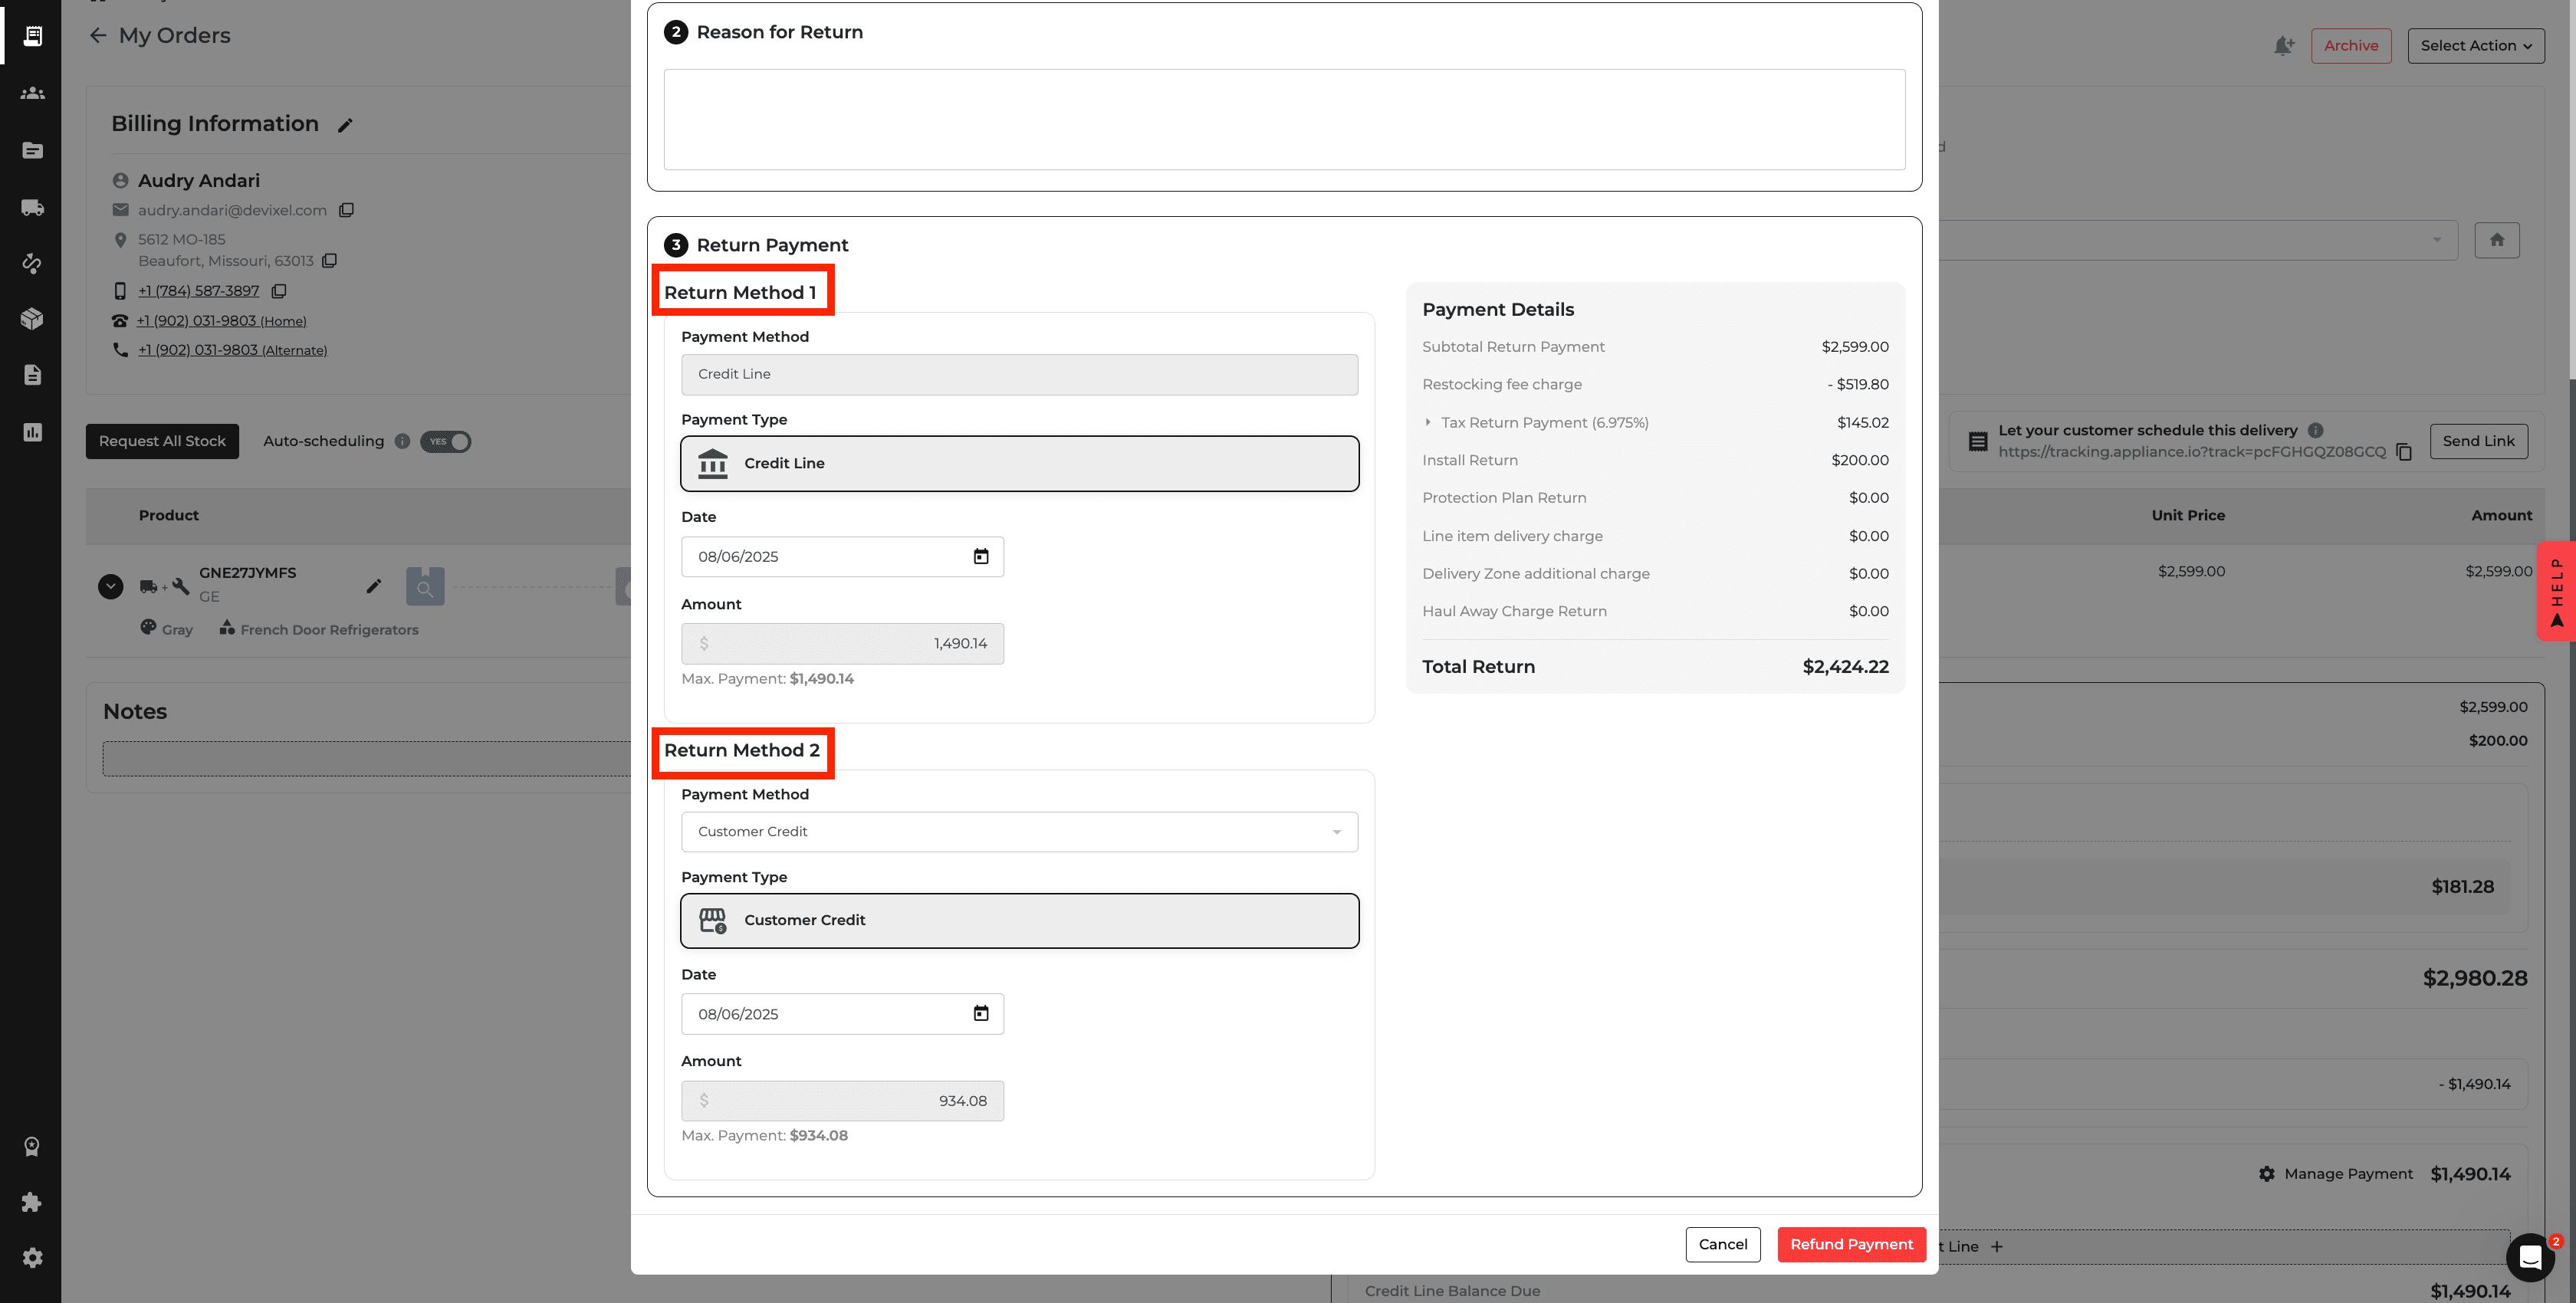Open the puzzle-piece integrations sidebar icon

(32, 1202)
